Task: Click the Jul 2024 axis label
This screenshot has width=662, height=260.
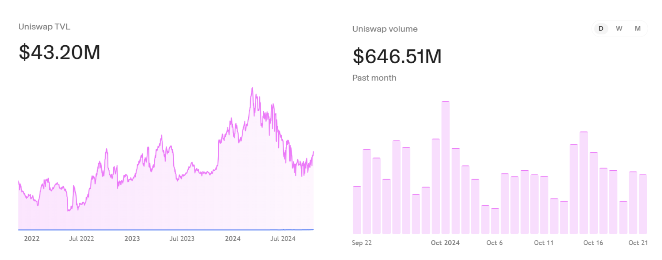Action: pos(282,239)
